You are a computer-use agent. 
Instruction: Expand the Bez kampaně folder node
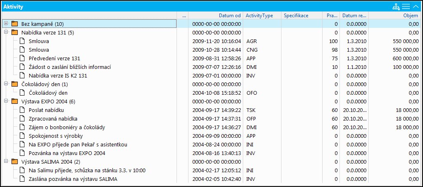(x=6, y=24)
